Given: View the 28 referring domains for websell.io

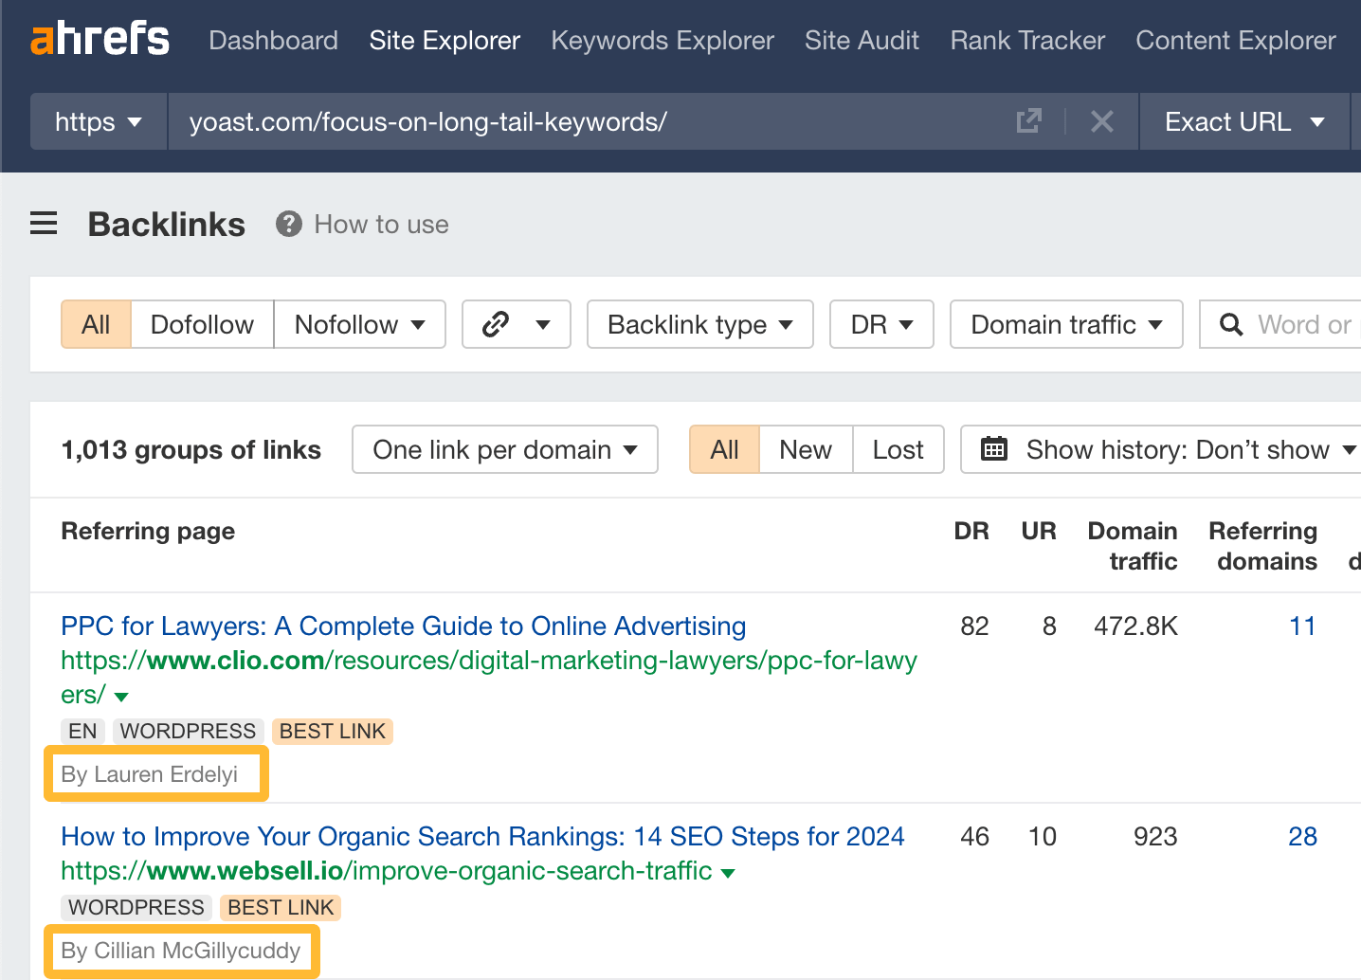Looking at the screenshot, I should (x=1302, y=837).
